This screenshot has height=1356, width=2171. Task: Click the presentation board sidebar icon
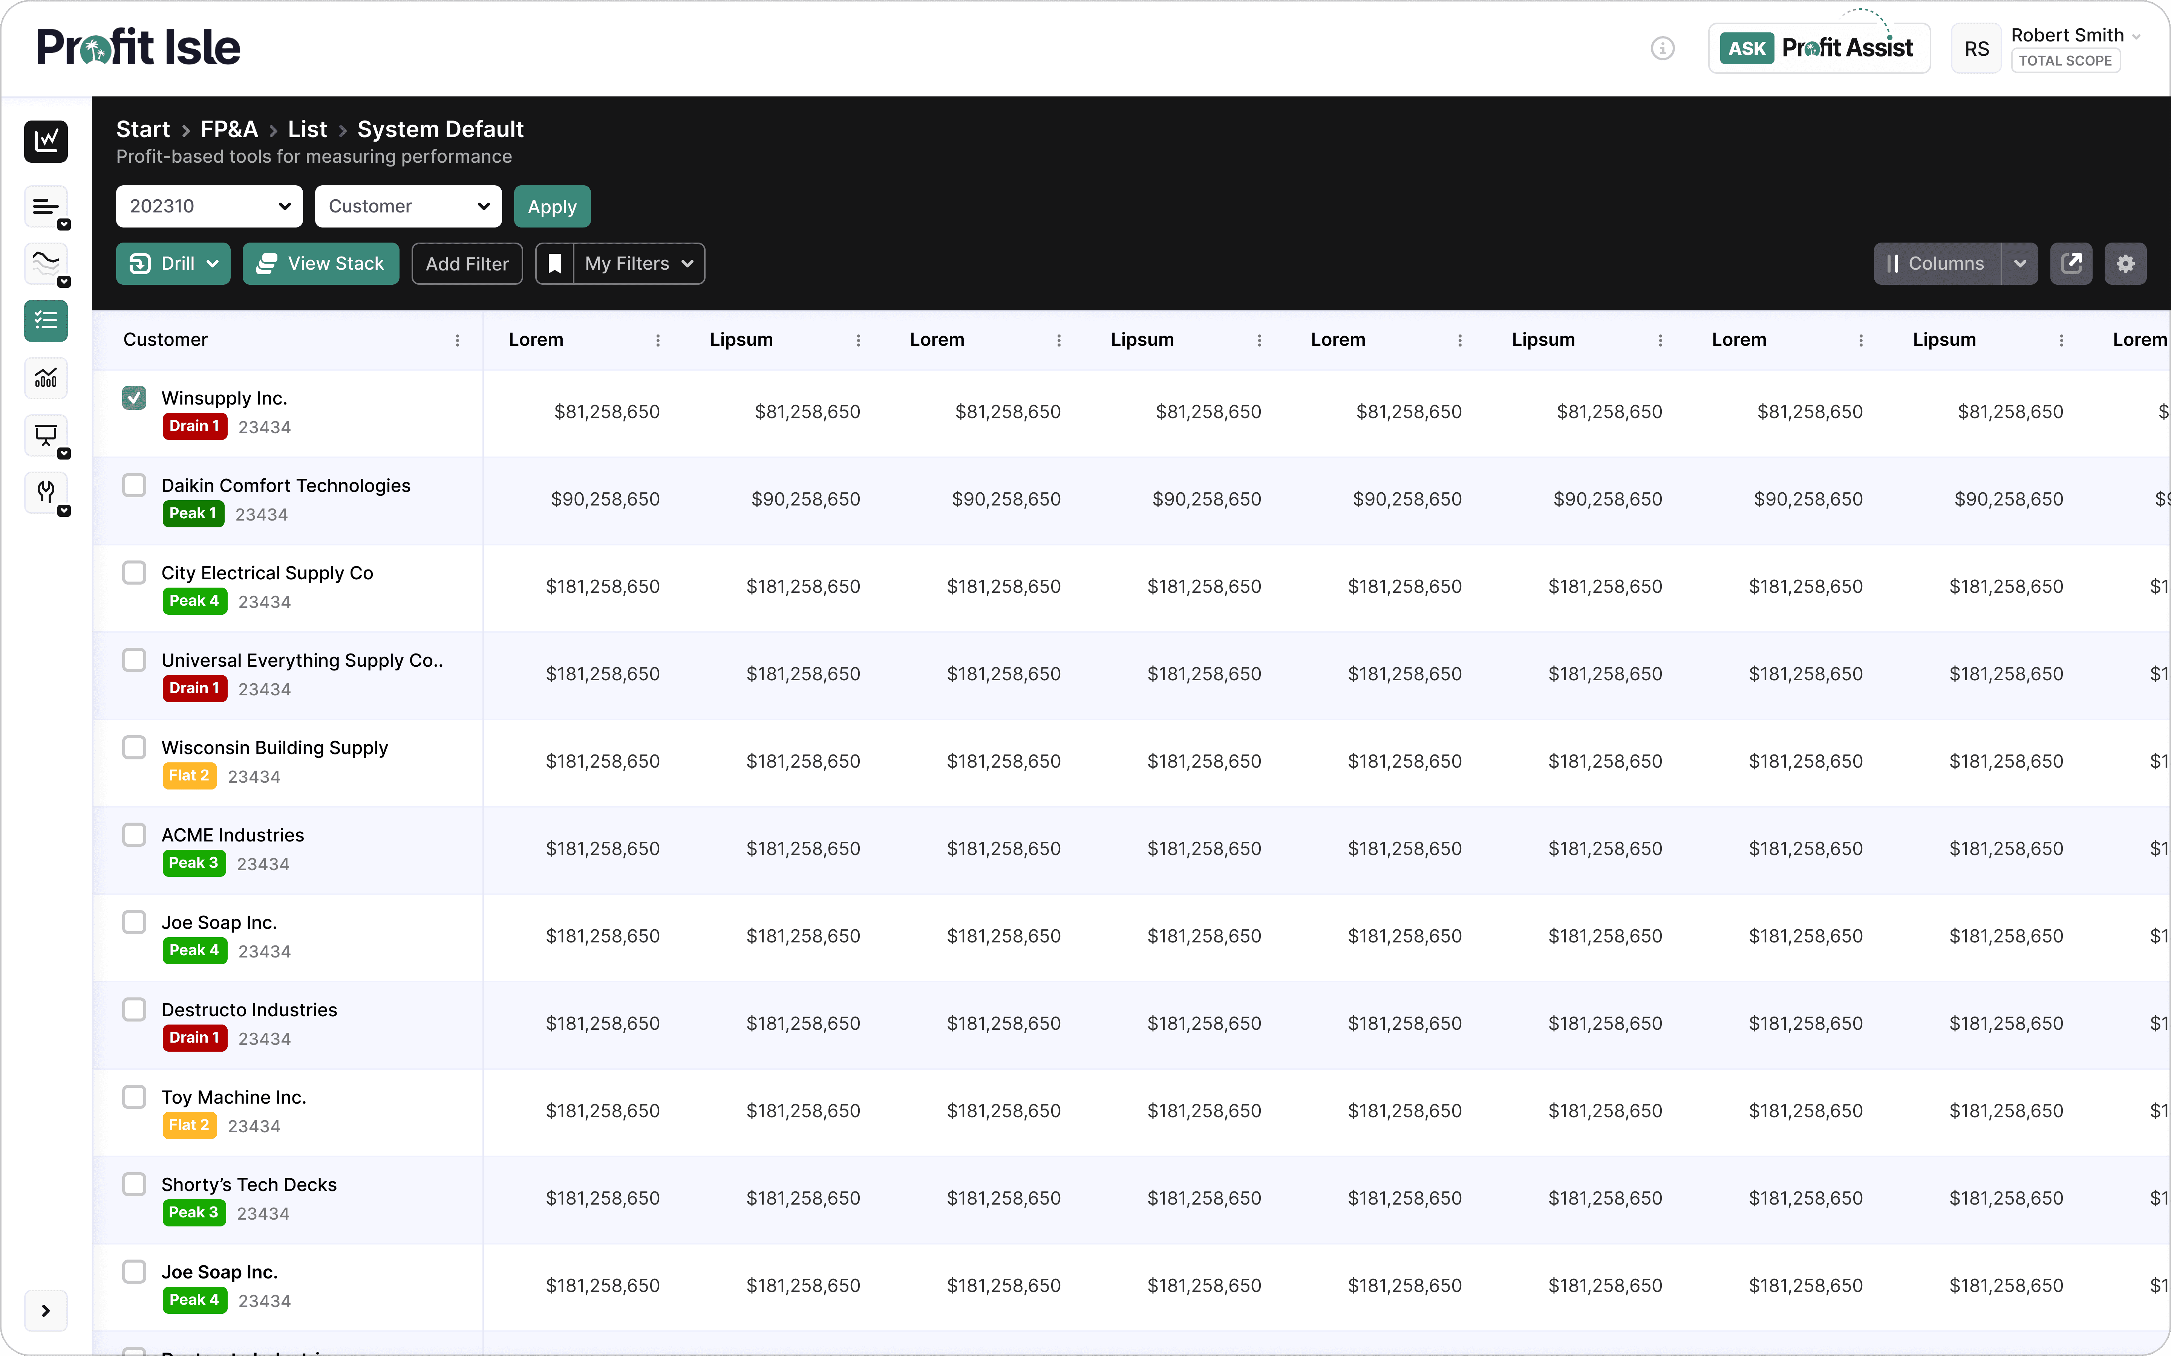tap(46, 435)
